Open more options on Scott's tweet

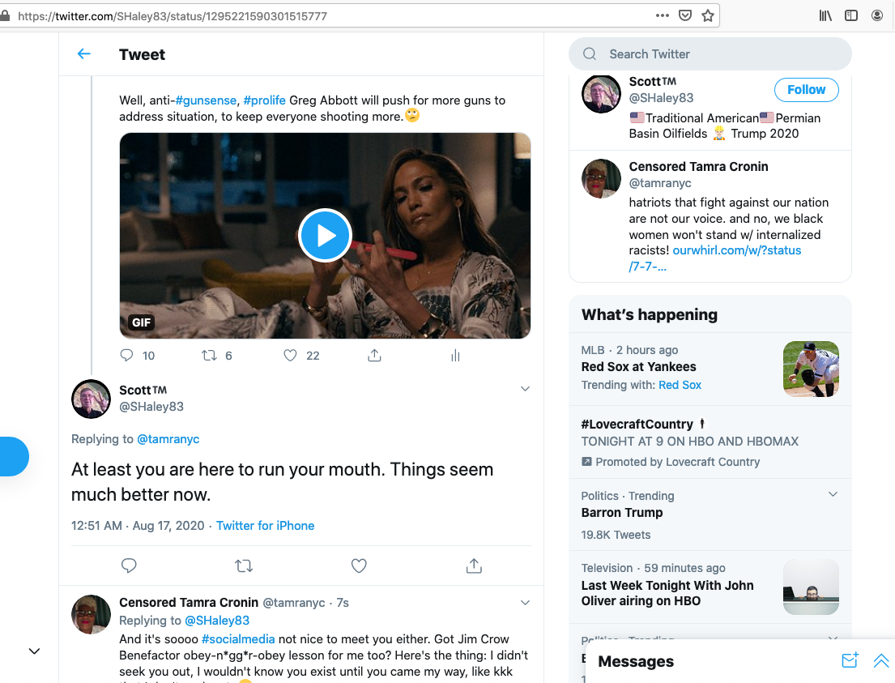pyautogui.click(x=525, y=389)
